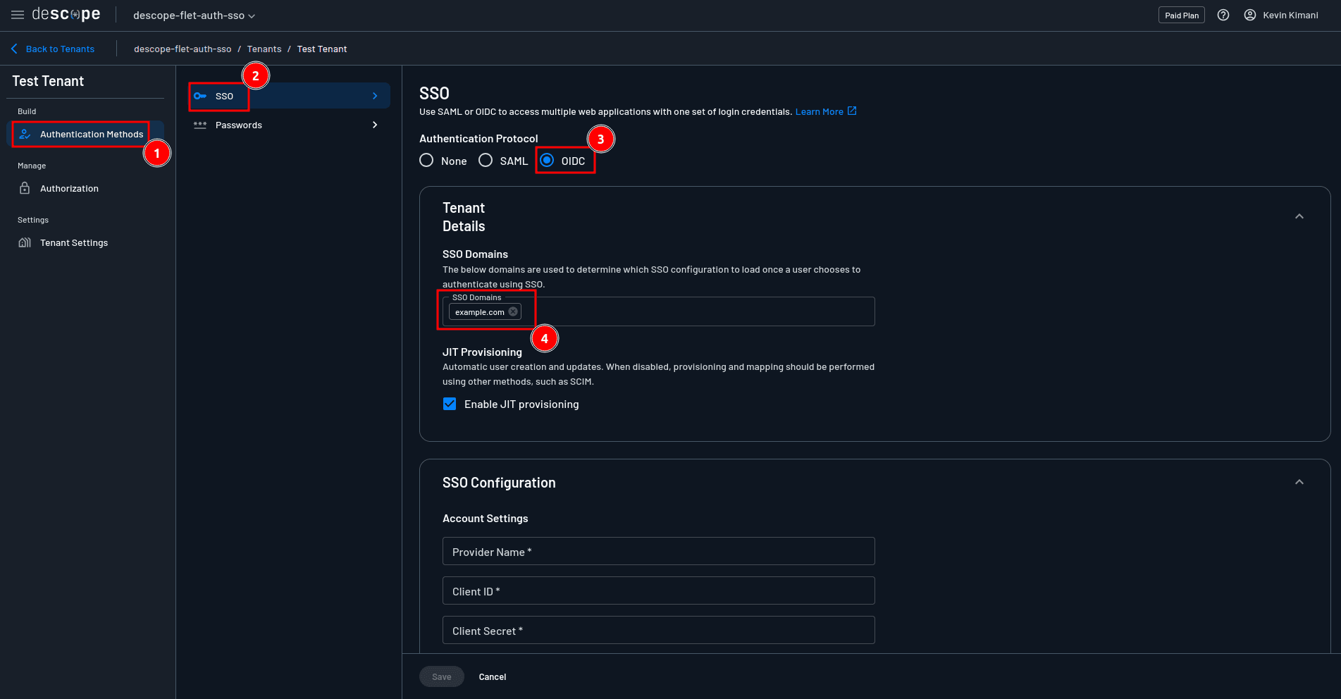This screenshot has width=1341, height=699.
Task: Click the SSO key icon
Action: 200,96
